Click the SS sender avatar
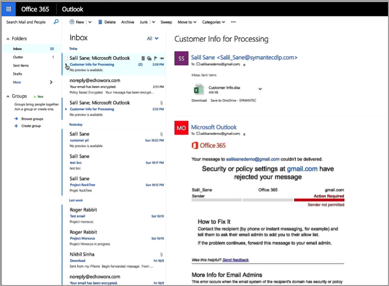This screenshot has height=286, width=389. click(x=181, y=58)
